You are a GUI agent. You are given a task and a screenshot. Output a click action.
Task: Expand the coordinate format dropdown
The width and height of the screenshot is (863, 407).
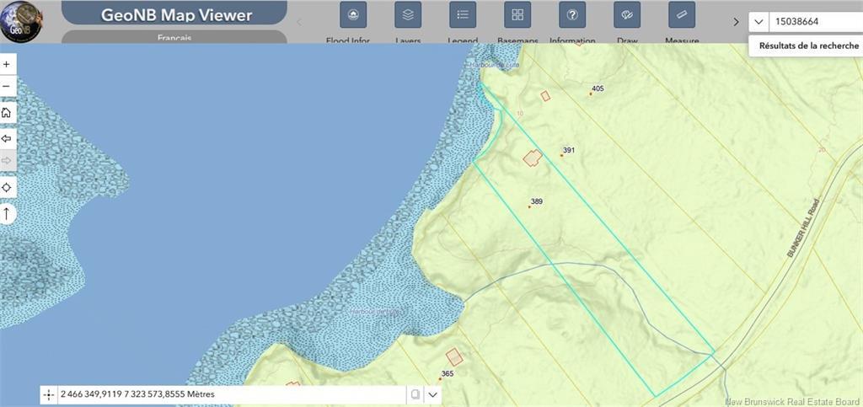(x=433, y=394)
